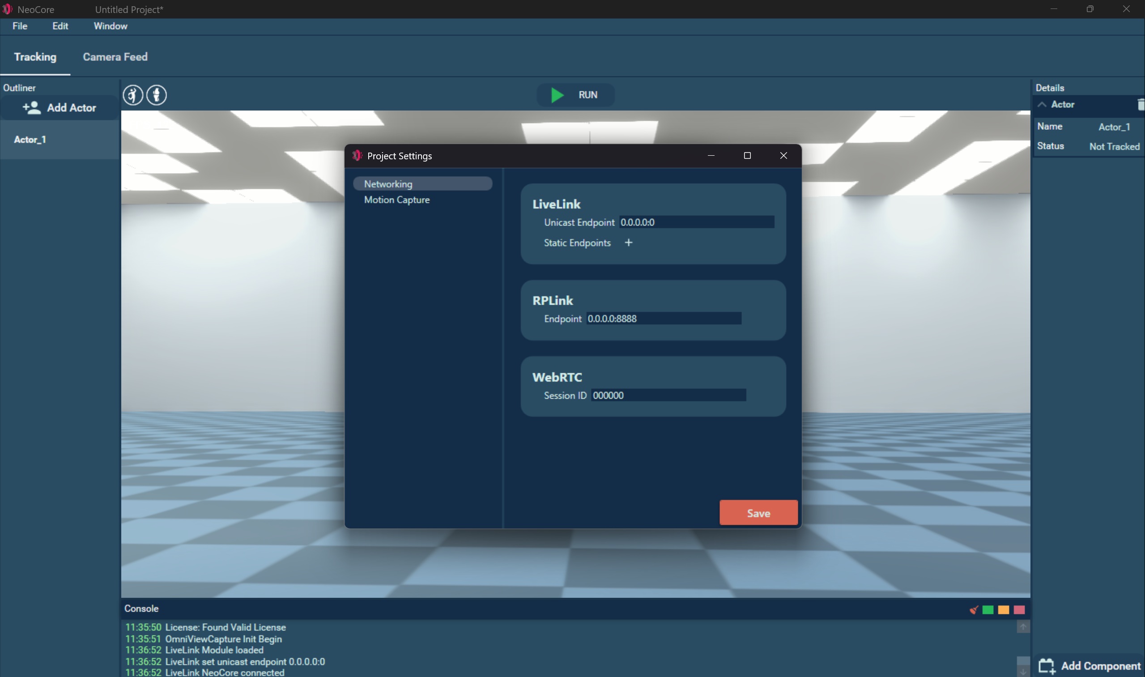Toggle orange warning log filter

pyautogui.click(x=1004, y=609)
